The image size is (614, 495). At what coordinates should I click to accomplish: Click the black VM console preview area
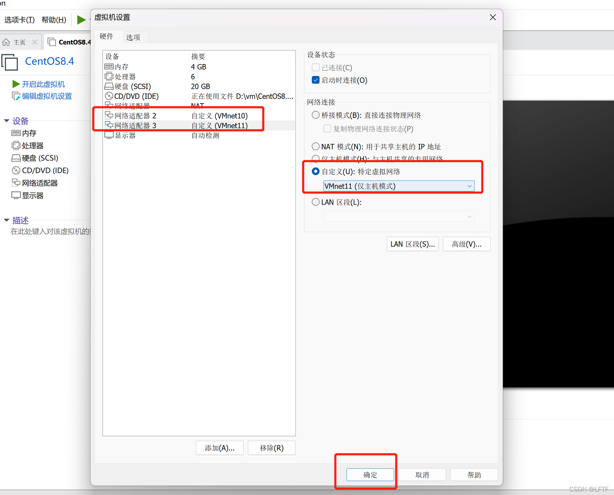[x=558, y=244]
